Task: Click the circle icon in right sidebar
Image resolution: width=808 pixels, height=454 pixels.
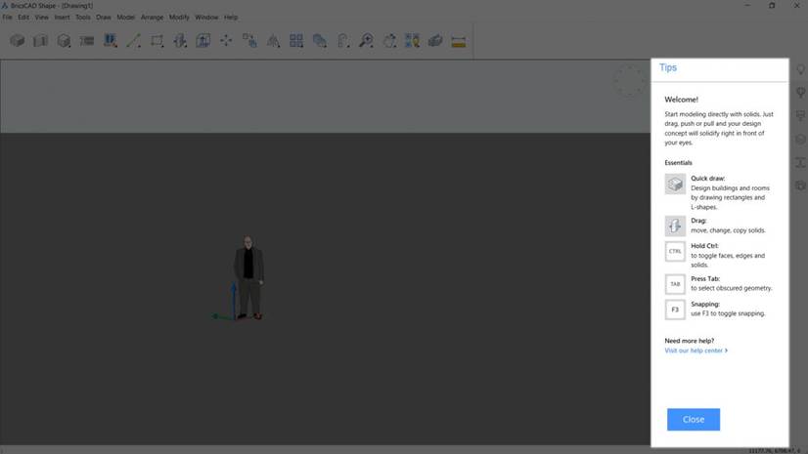Action: (800, 139)
